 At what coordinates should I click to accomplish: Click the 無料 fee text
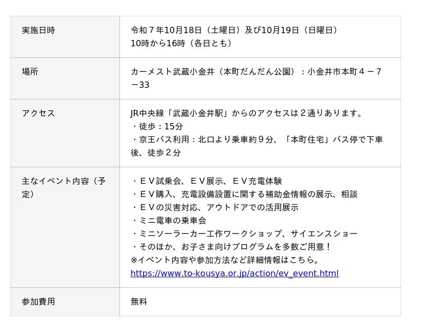click(x=139, y=301)
